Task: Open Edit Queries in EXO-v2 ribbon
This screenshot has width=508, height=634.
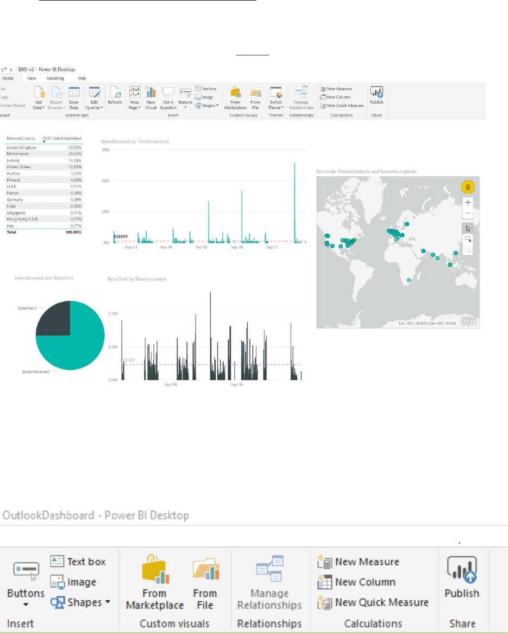Action: (x=94, y=97)
